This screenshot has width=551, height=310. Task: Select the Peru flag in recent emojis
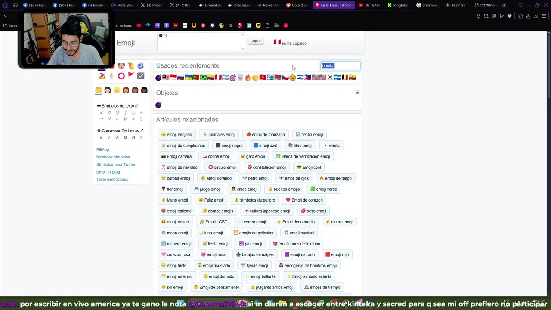click(218, 77)
